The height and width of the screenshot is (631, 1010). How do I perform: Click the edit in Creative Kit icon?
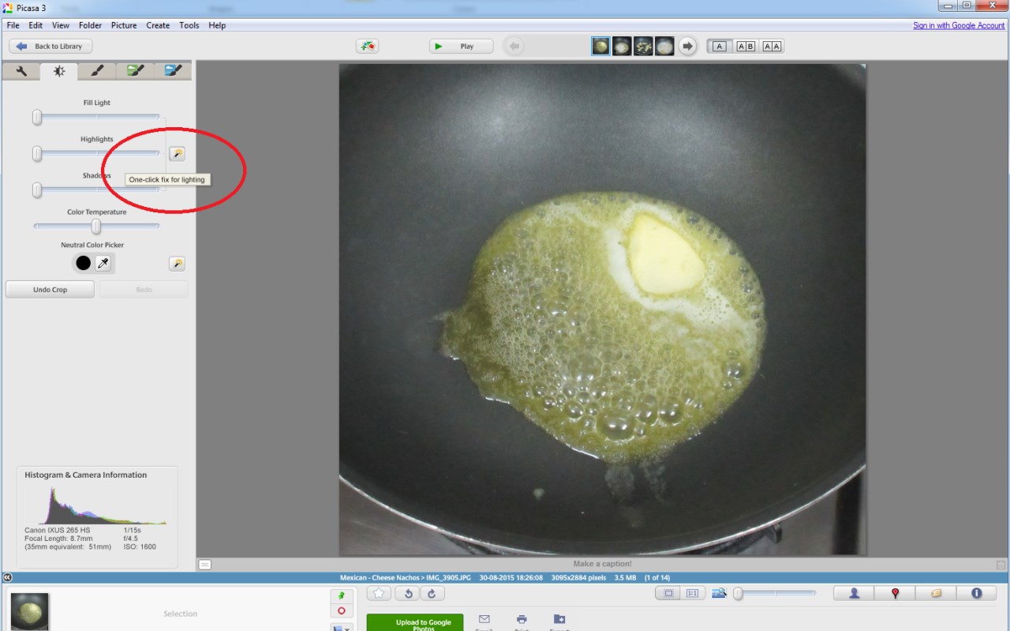367,47
